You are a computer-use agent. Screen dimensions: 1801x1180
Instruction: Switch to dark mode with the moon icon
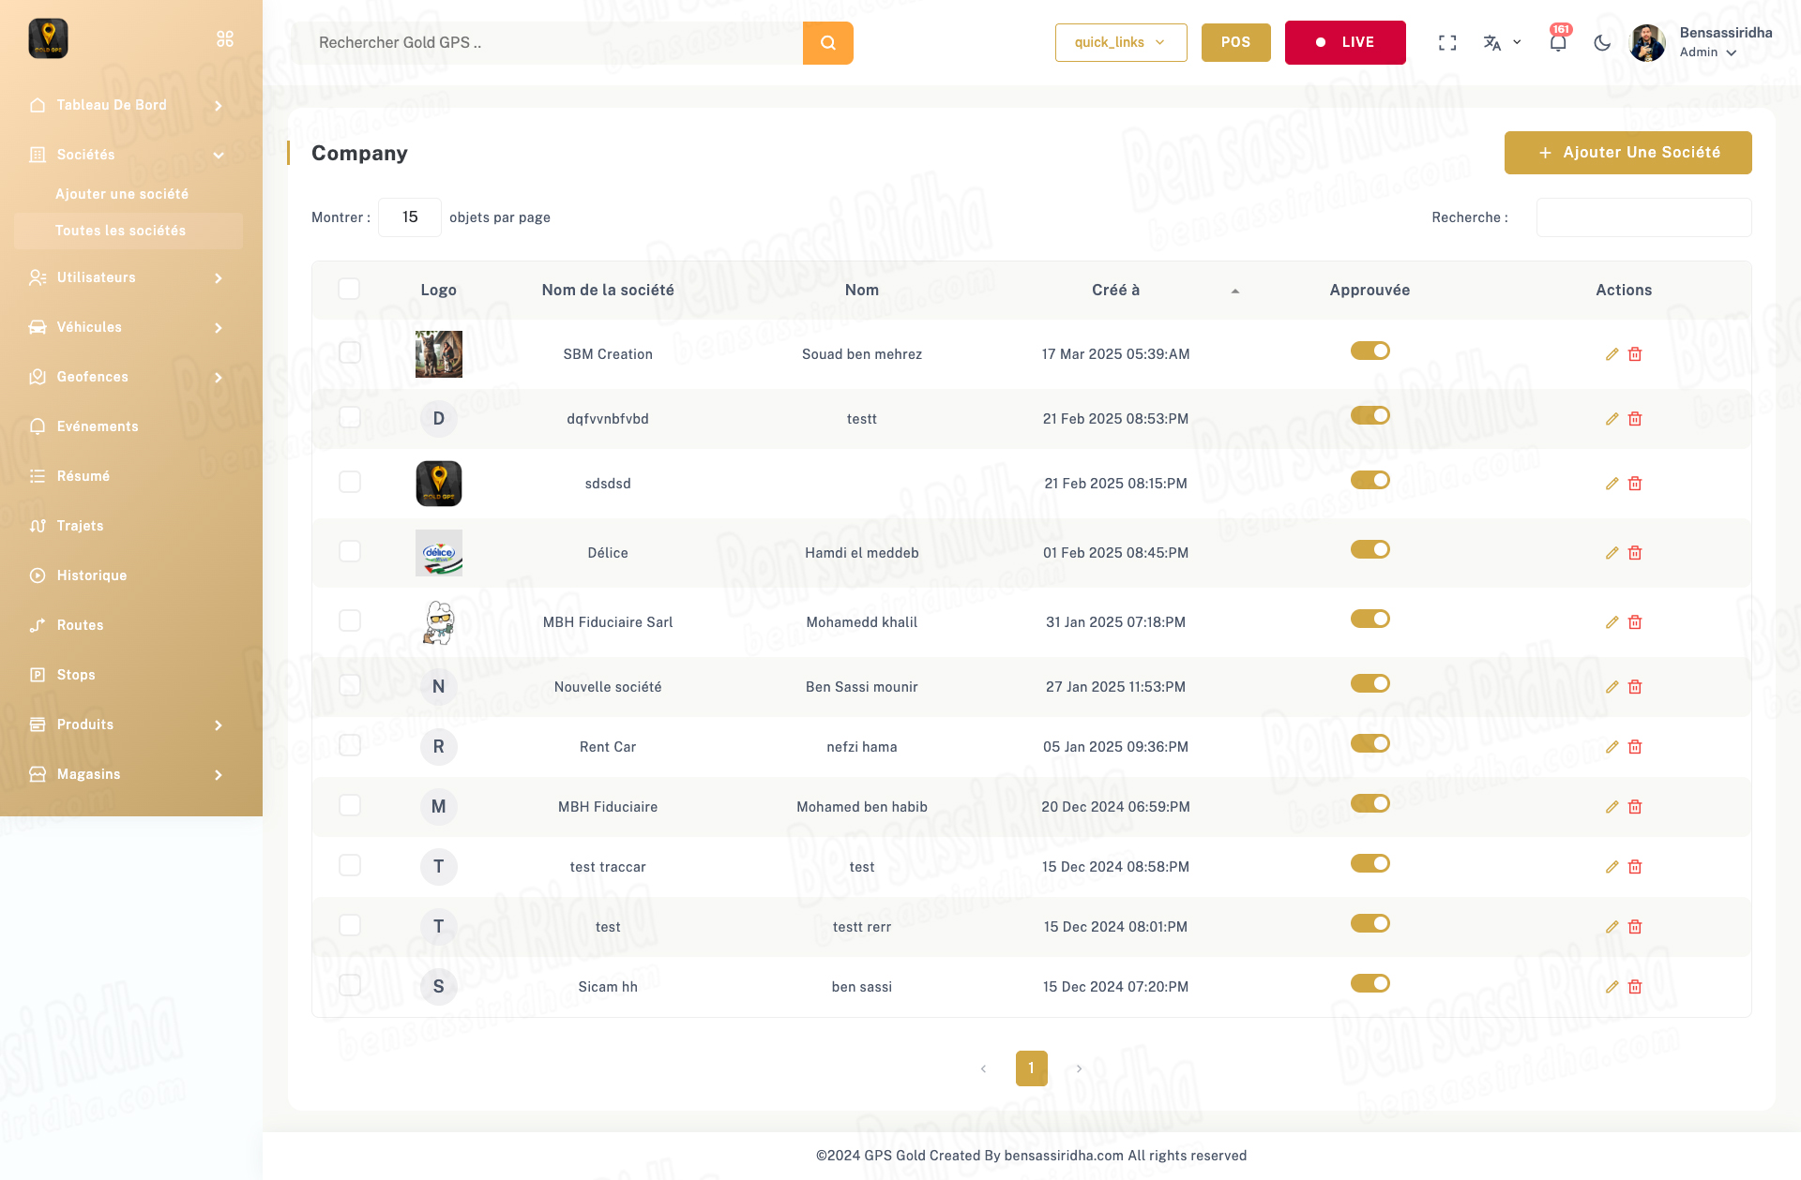click(x=1602, y=43)
